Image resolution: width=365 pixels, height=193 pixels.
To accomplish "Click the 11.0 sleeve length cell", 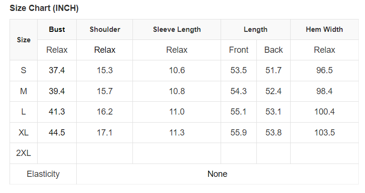I will (x=177, y=112).
